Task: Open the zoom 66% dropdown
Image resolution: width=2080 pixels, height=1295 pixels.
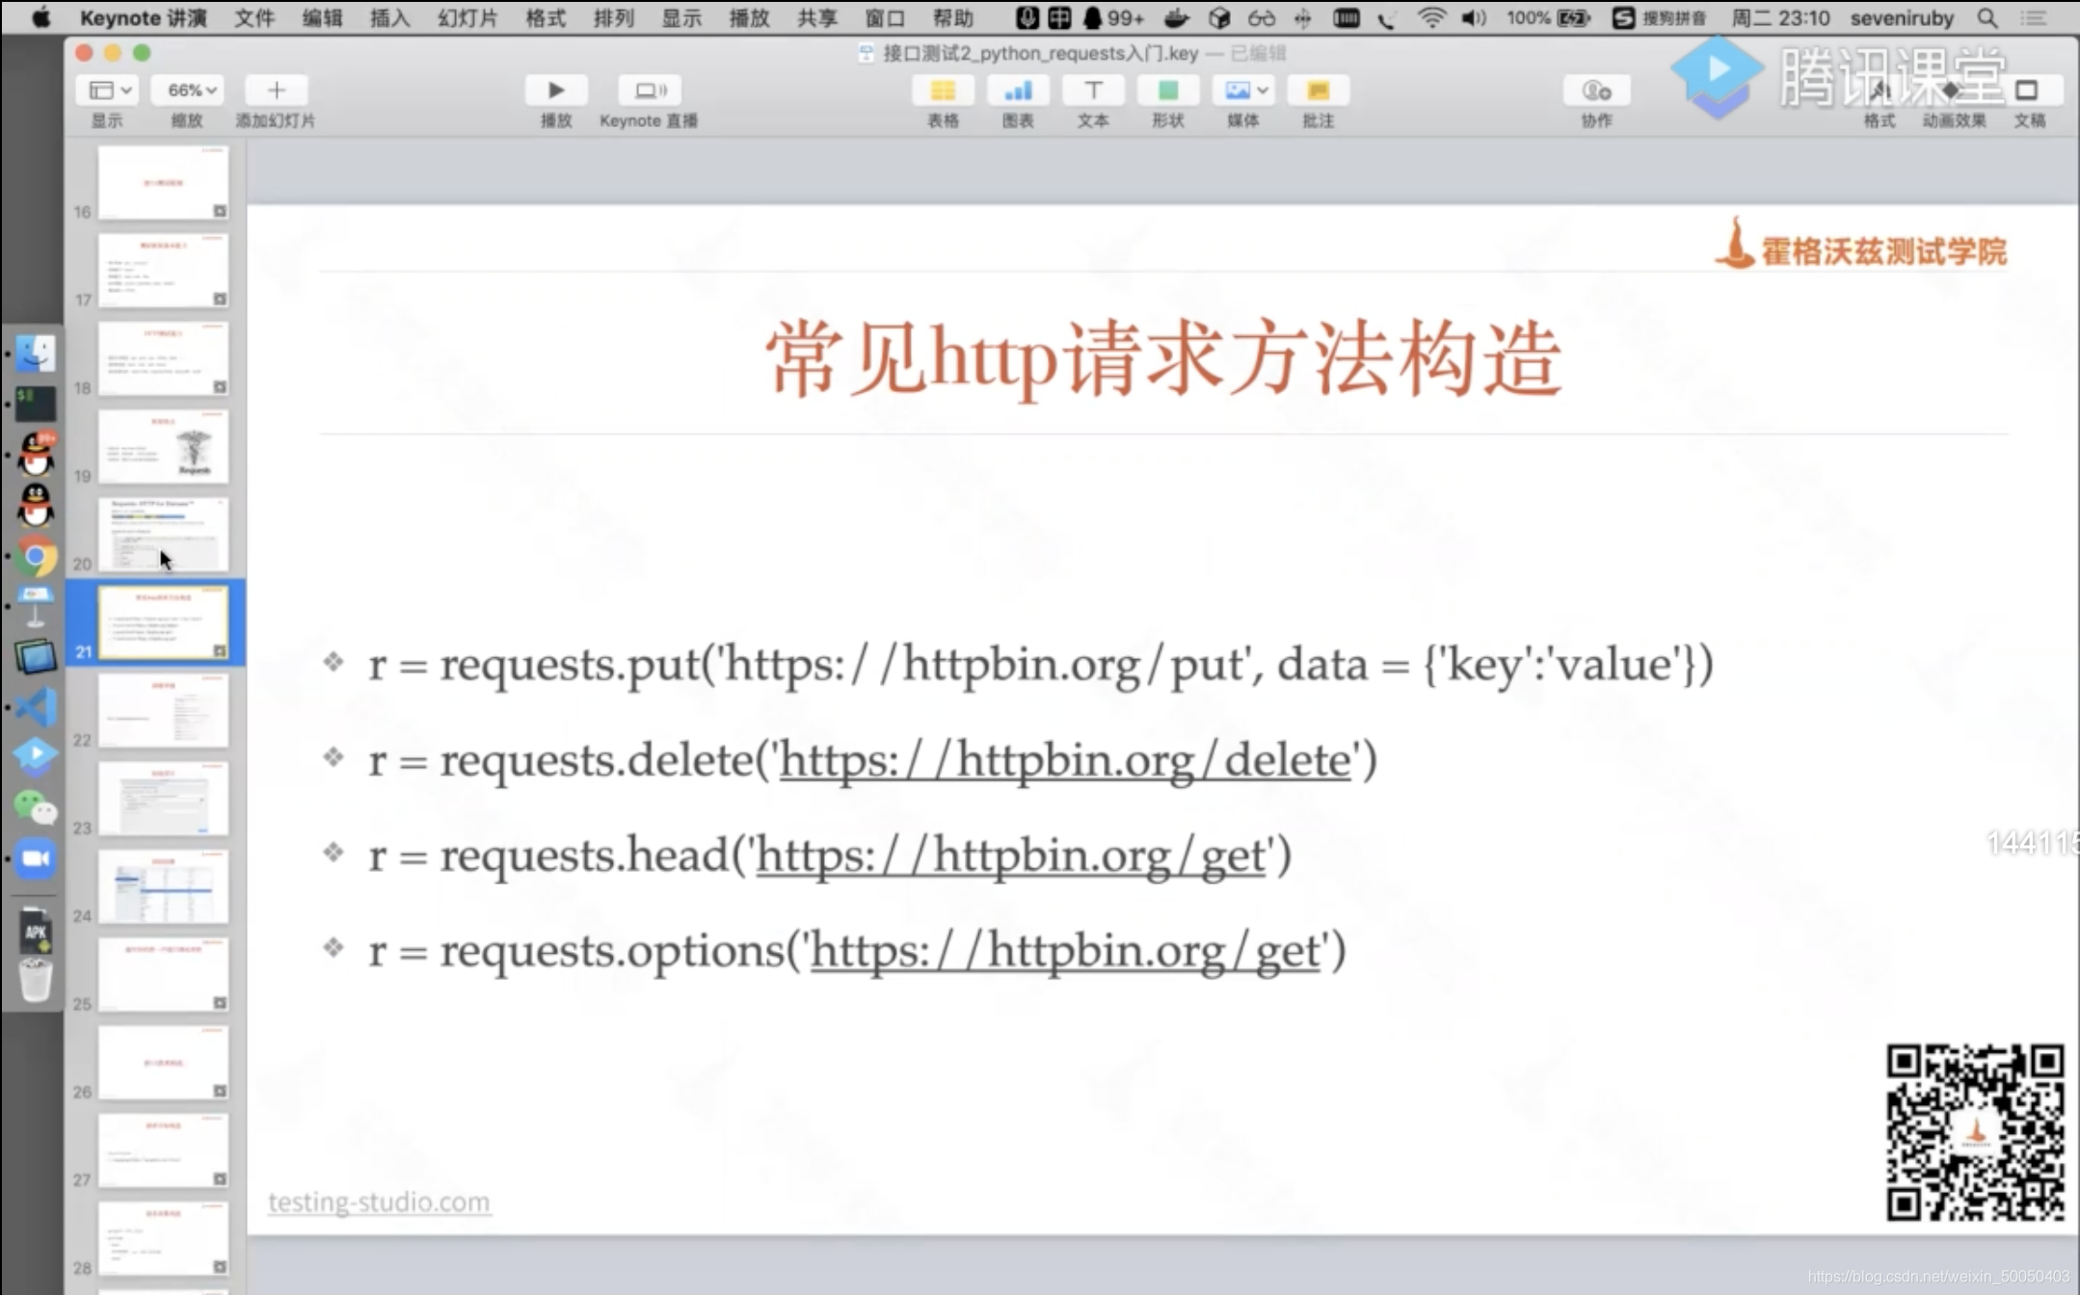Action: (x=191, y=91)
